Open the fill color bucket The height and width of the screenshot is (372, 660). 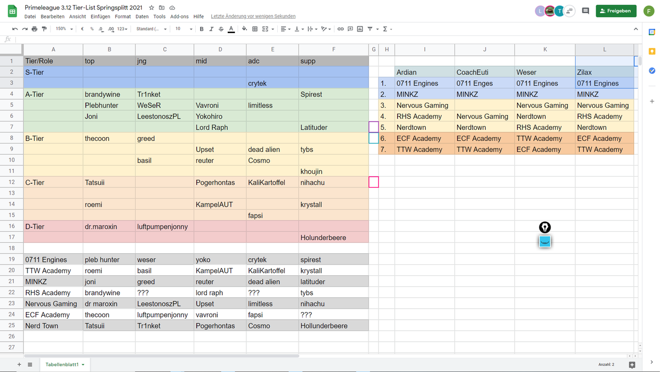tap(245, 29)
